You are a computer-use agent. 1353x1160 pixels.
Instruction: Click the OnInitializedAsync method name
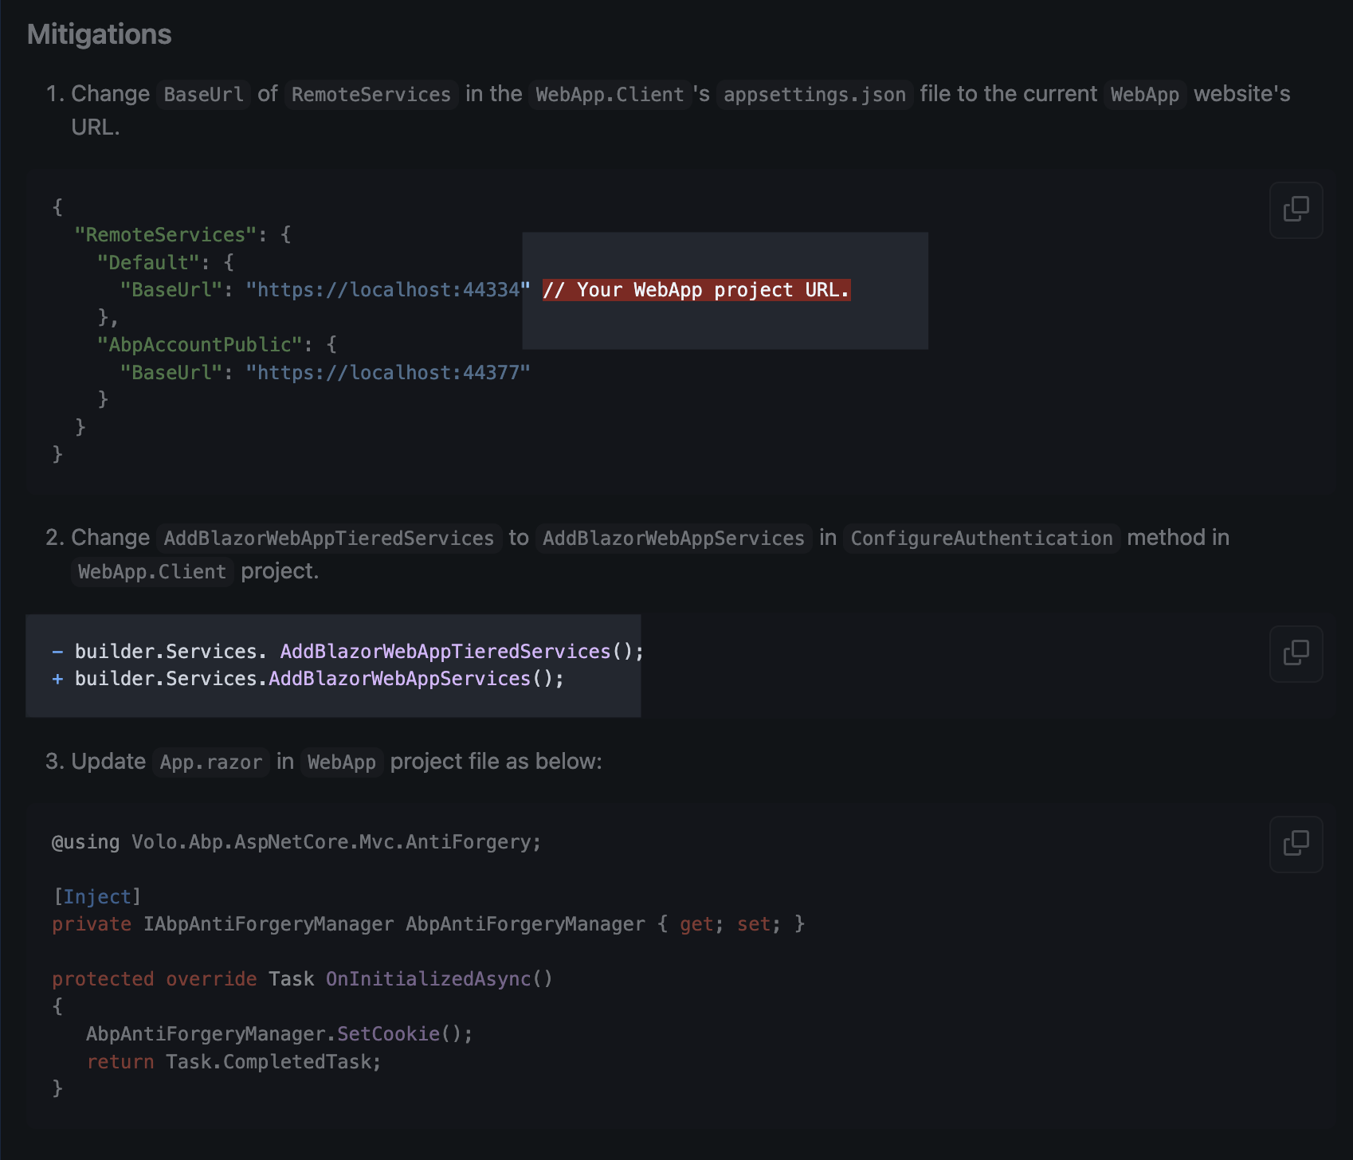[x=428, y=979]
